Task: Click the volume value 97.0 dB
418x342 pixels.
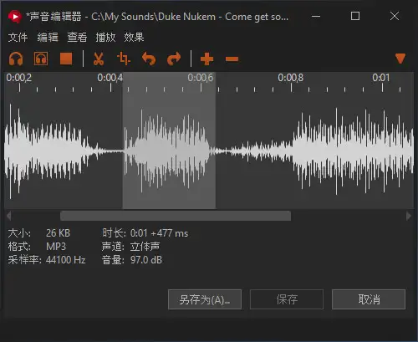Action: pyautogui.click(x=146, y=260)
